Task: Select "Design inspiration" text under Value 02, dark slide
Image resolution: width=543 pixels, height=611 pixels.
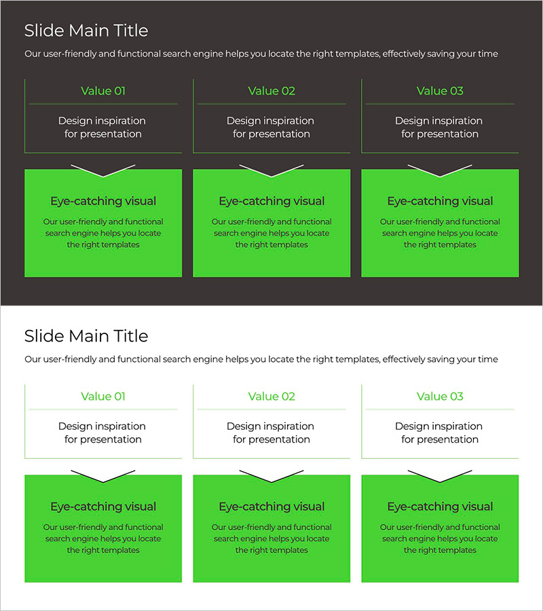Action: tap(270, 121)
